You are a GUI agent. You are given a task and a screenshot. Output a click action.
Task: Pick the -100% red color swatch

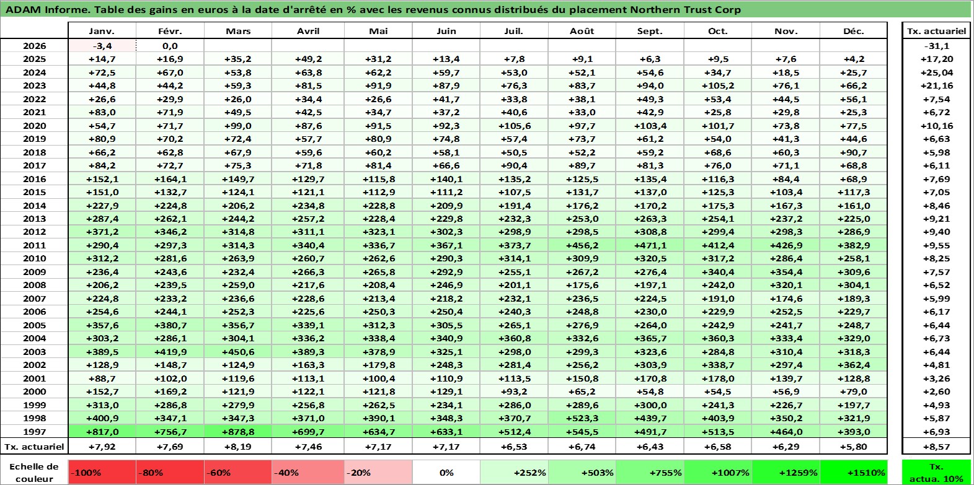102,472
